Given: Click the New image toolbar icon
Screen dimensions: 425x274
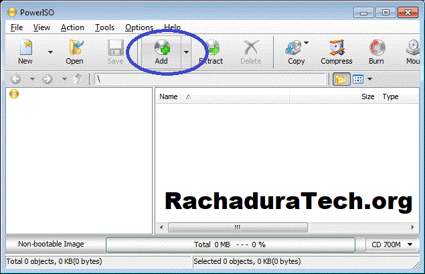Looking at the screenshot, I should coord(25,48).
